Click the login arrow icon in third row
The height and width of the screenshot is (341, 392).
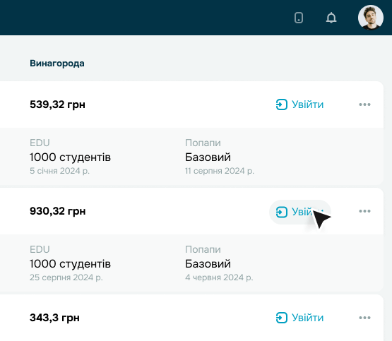(x=282, y=318)
